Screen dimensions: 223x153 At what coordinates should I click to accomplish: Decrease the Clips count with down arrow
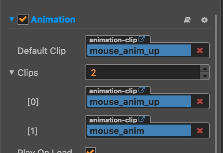click(205, 76)
